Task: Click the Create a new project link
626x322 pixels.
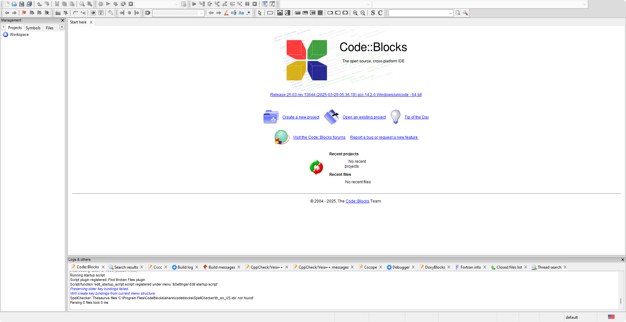Action: coord(301,117)
